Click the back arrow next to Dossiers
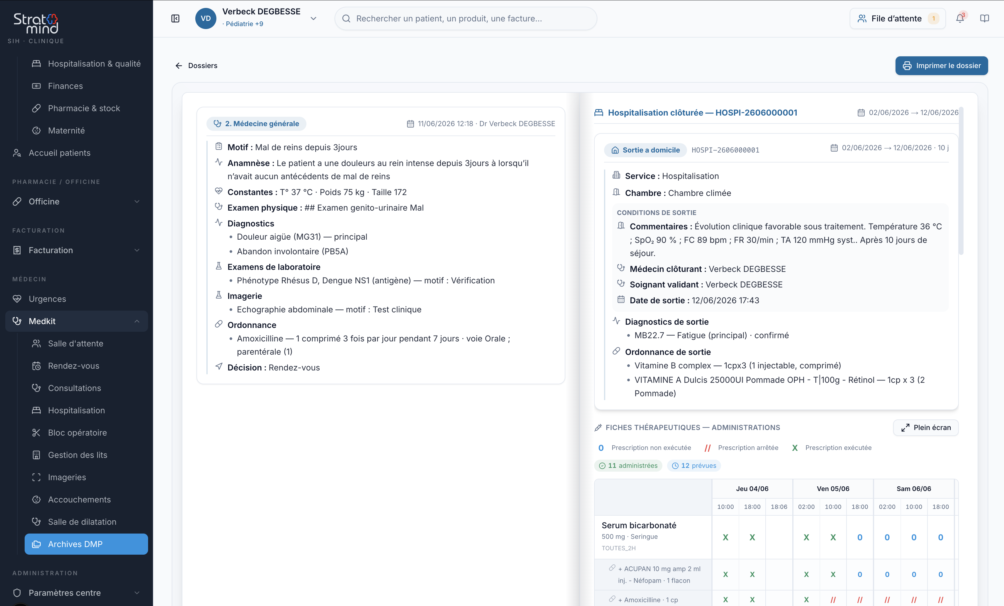Image resolution: width=1004 pixels, height=606 pixels. [x=179, y=66]
